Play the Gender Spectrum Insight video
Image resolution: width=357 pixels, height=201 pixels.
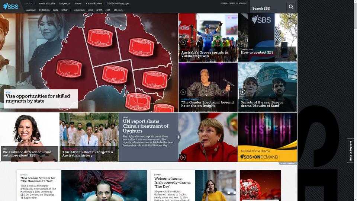(183, 92)
